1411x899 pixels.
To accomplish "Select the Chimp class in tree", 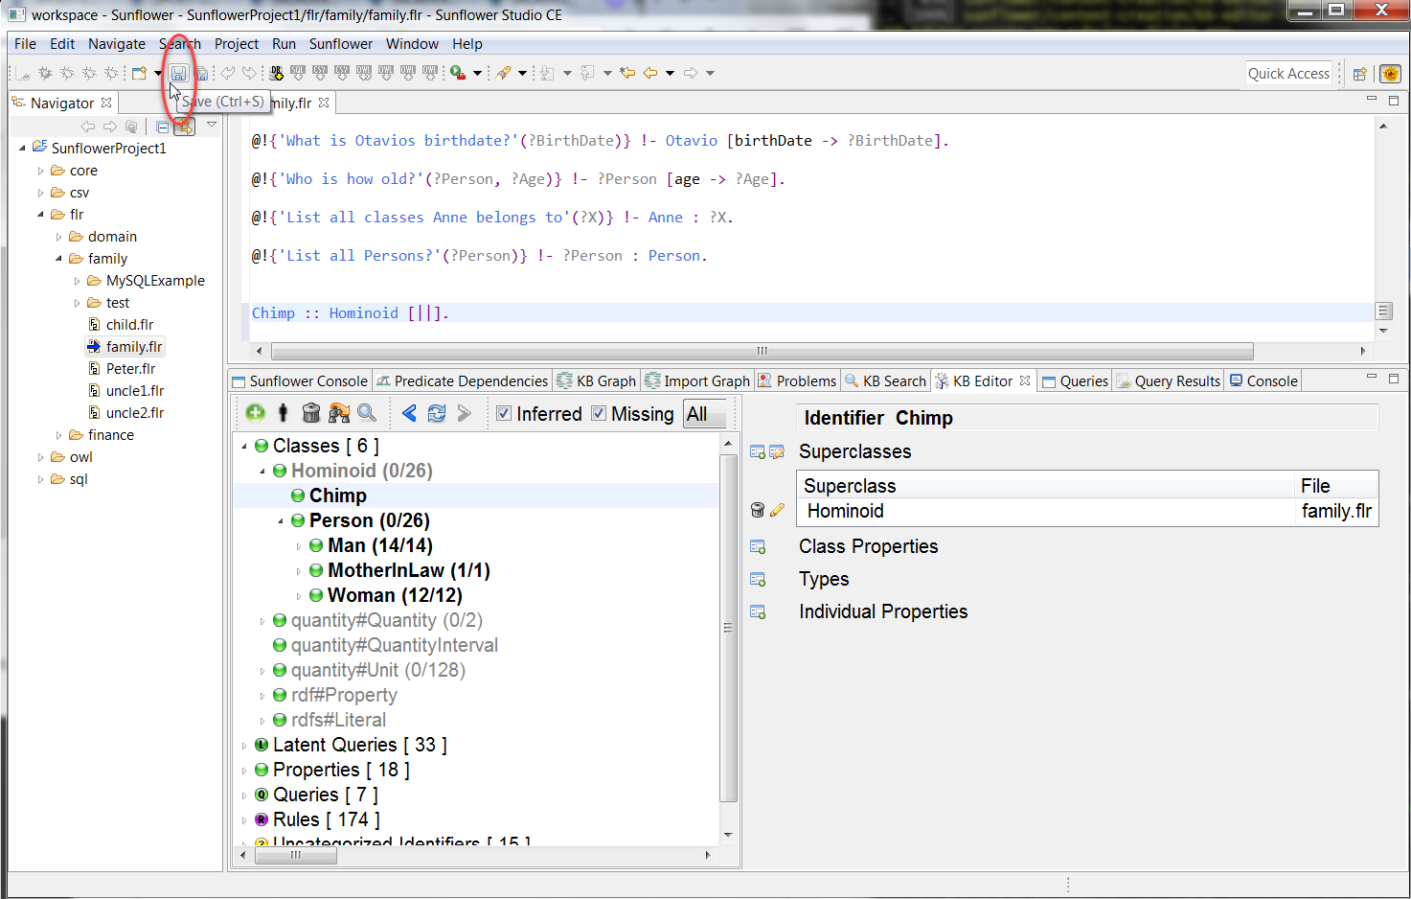I will pyautogui.click(x=338, y=496).
